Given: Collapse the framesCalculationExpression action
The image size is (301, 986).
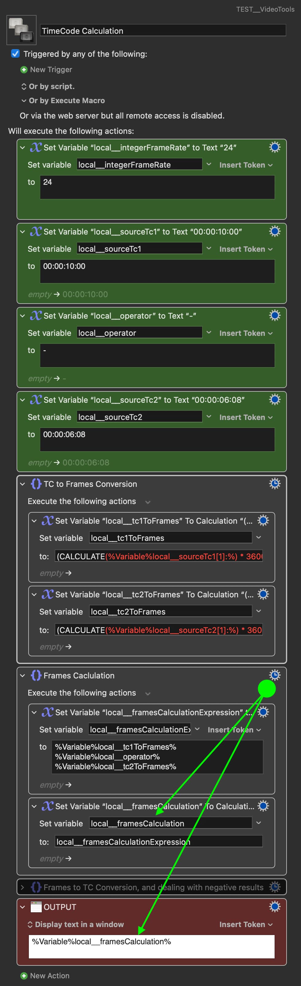Looking at the screenshot, I should coord(34,713).
